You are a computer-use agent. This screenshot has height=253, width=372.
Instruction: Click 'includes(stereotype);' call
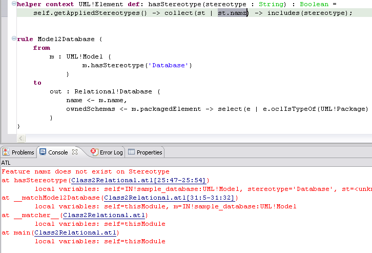(310, 13)
